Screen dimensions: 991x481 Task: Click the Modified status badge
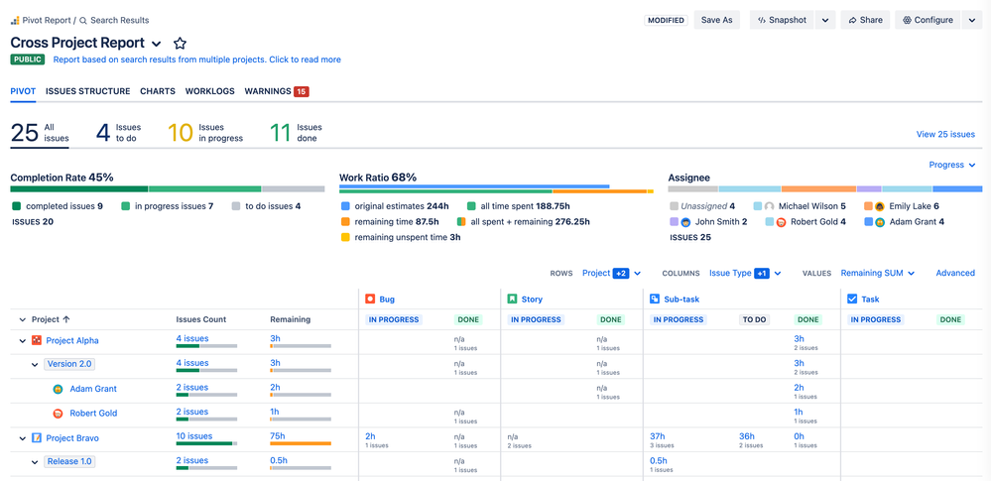[x=666, y=20]
